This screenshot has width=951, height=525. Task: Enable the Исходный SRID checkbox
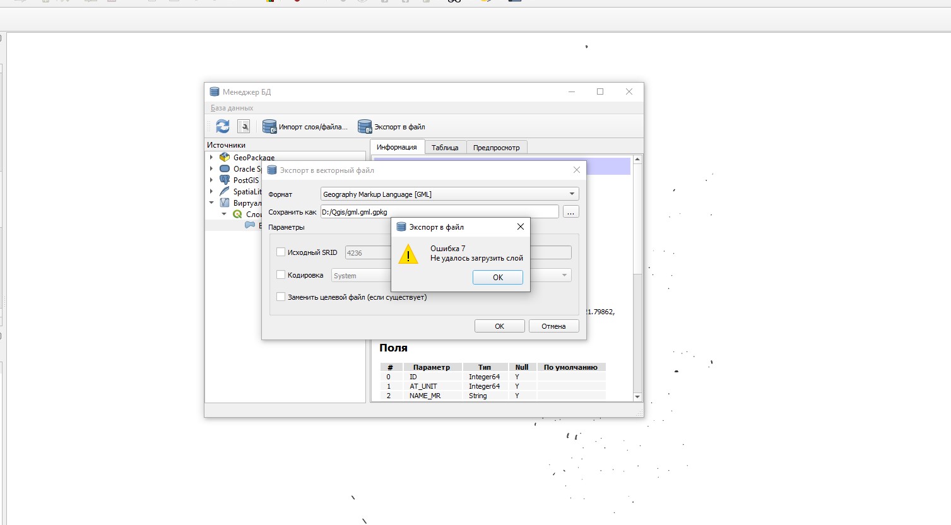pyautogui.click(x=280, y=251)
